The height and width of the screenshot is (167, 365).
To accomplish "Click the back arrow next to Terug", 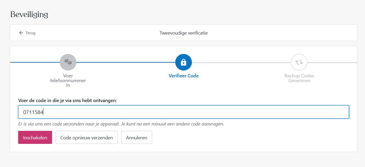I will click(x=21, y=33).
